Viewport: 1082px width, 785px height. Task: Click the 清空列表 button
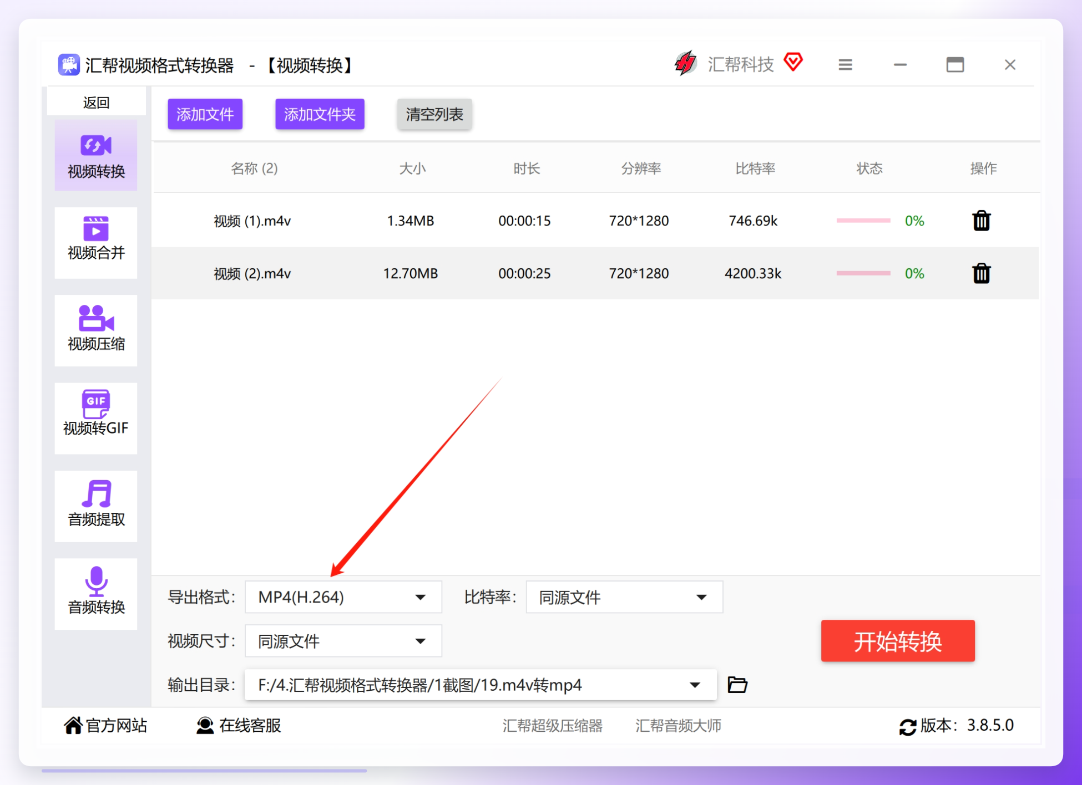tap(434, 114)
